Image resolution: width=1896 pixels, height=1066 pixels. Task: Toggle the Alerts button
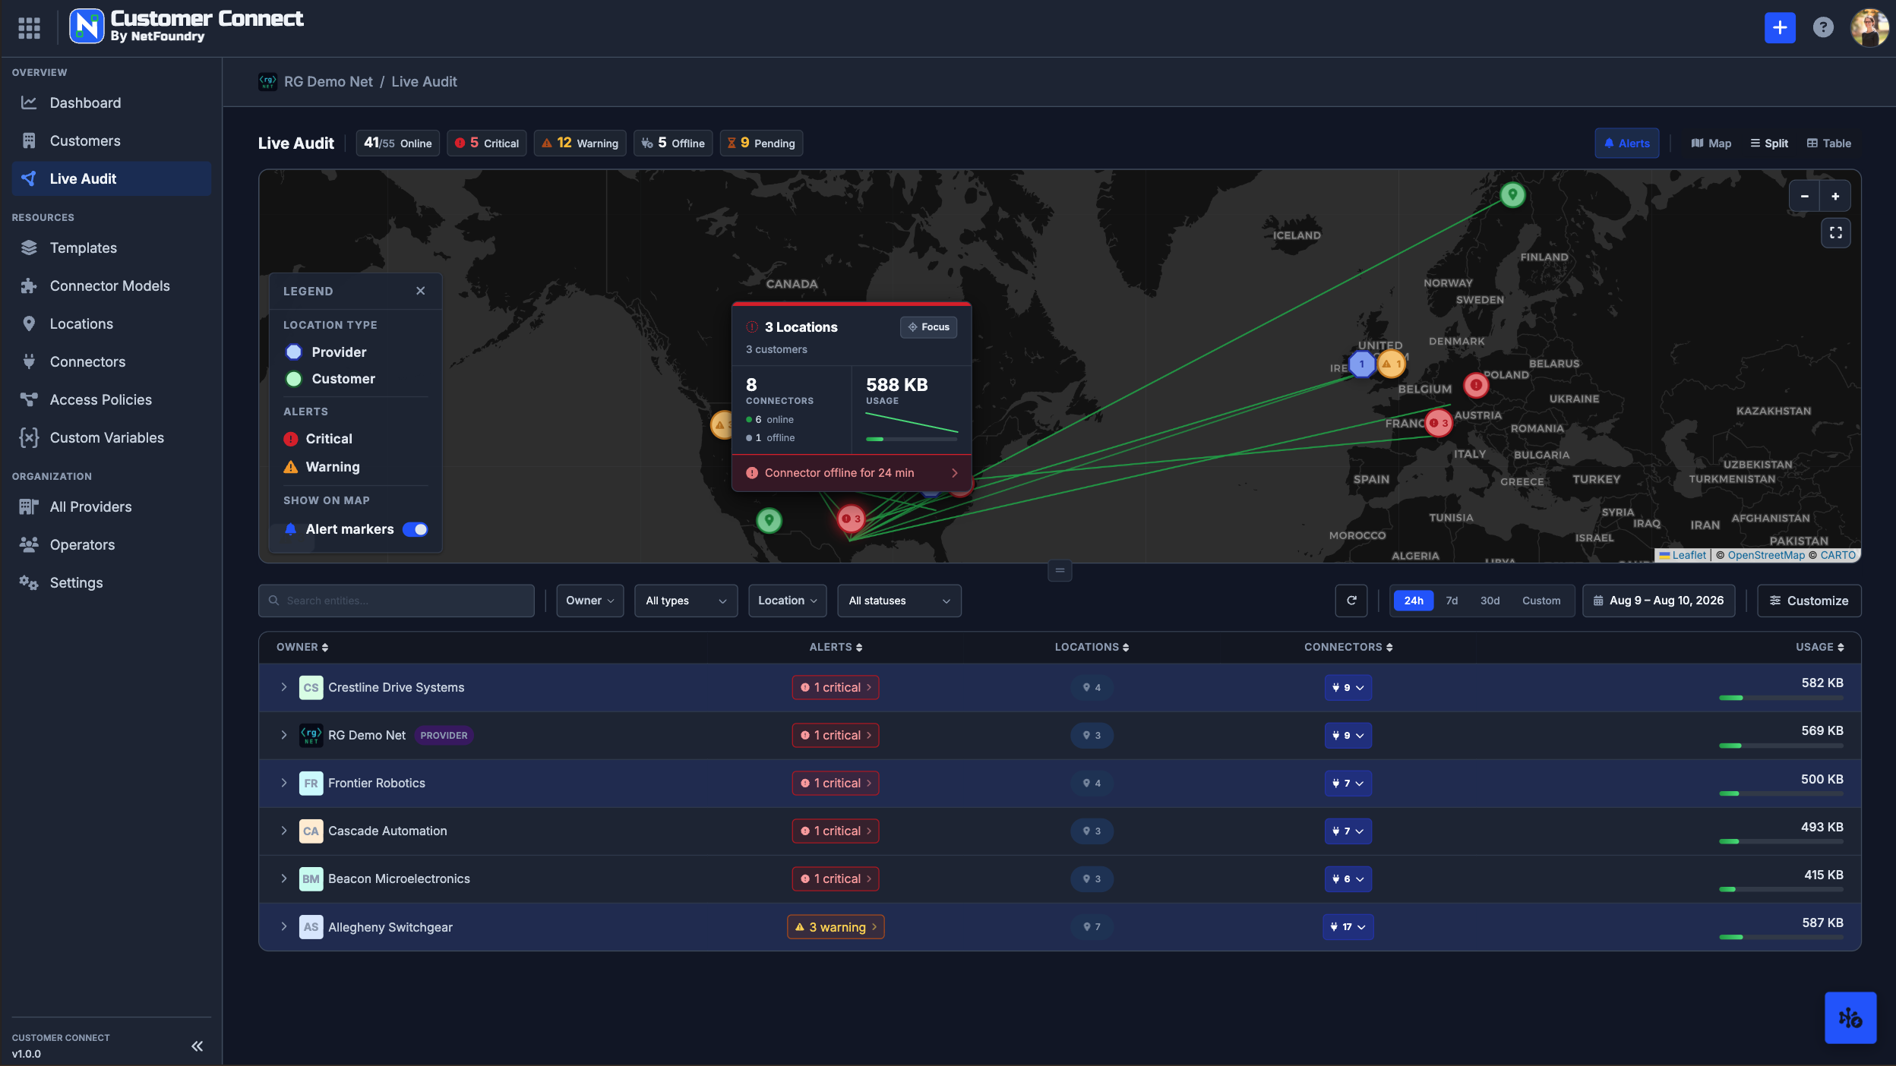tap(1627, 143)
